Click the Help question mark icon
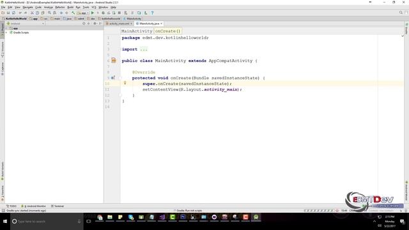Screen dimensions: 409x230 152,13
